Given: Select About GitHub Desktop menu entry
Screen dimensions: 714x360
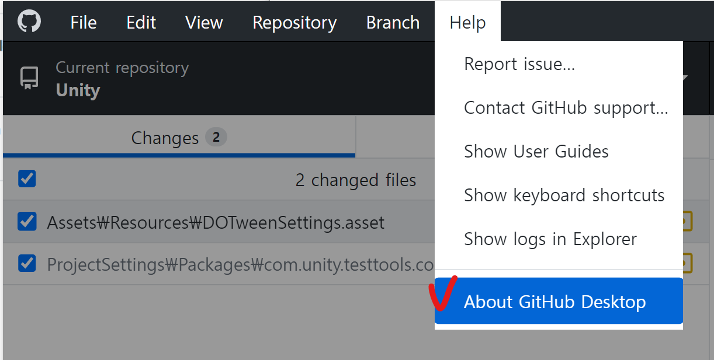Looking at the screenshot, I should [x=555, y=302].
